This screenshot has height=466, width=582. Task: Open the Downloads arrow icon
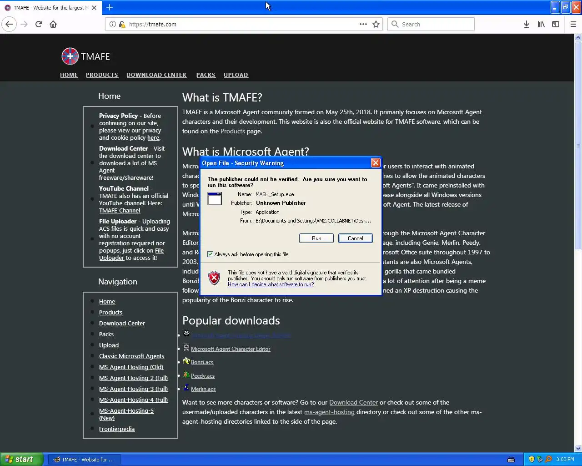click(x=527, y=24)
